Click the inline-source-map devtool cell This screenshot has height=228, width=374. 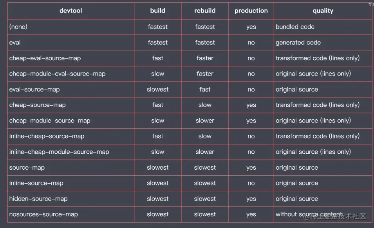tap(70, 183)
